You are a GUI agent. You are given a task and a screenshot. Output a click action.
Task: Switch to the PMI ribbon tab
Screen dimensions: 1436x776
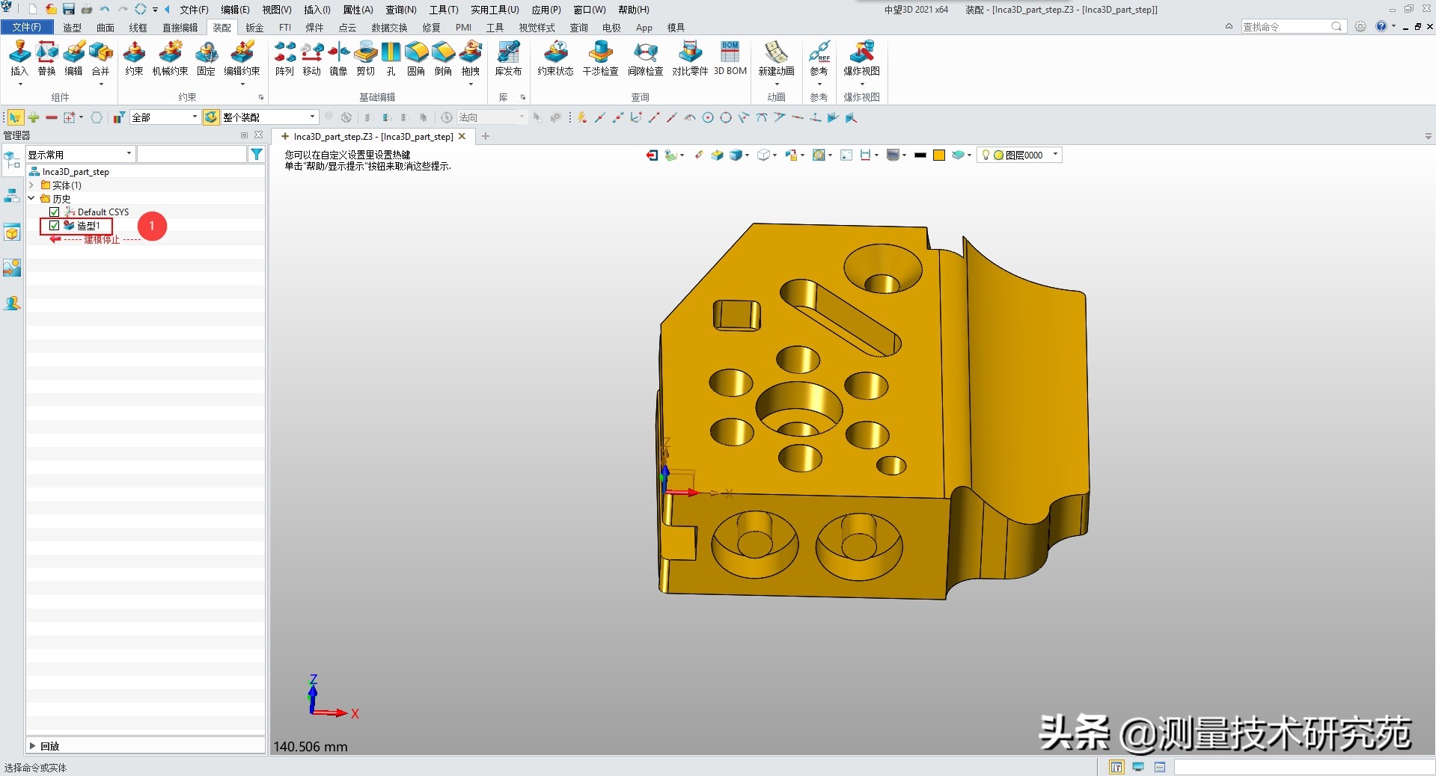pyautogui.click(x=464, y=28)
